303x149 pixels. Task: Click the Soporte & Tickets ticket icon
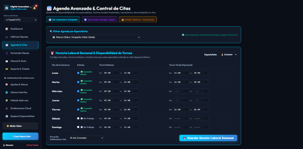pyautogui.click(x=7, y=69)
